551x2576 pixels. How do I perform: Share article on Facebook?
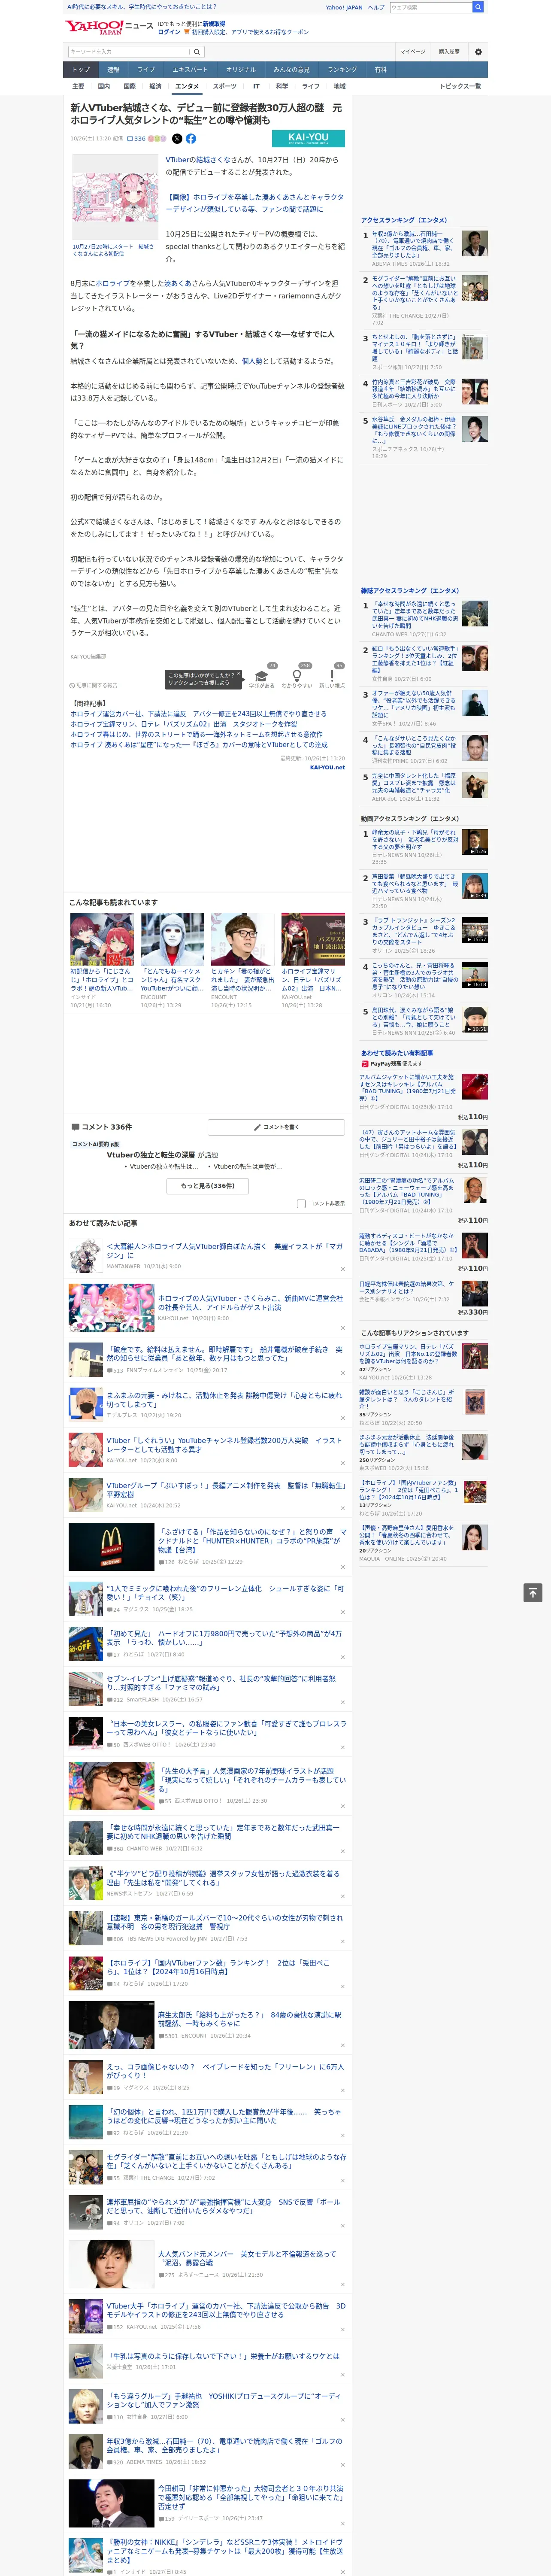point(190,139)
